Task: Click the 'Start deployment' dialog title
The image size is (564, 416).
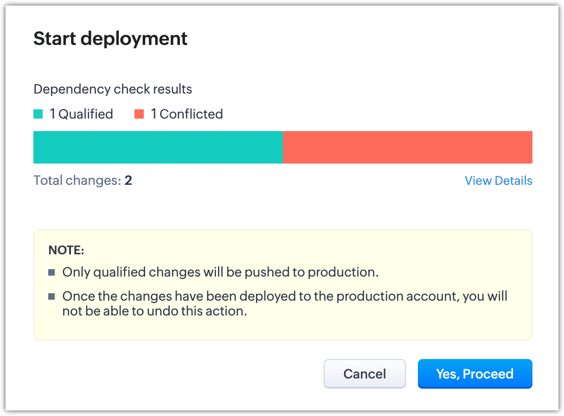Action: (110, 38)
